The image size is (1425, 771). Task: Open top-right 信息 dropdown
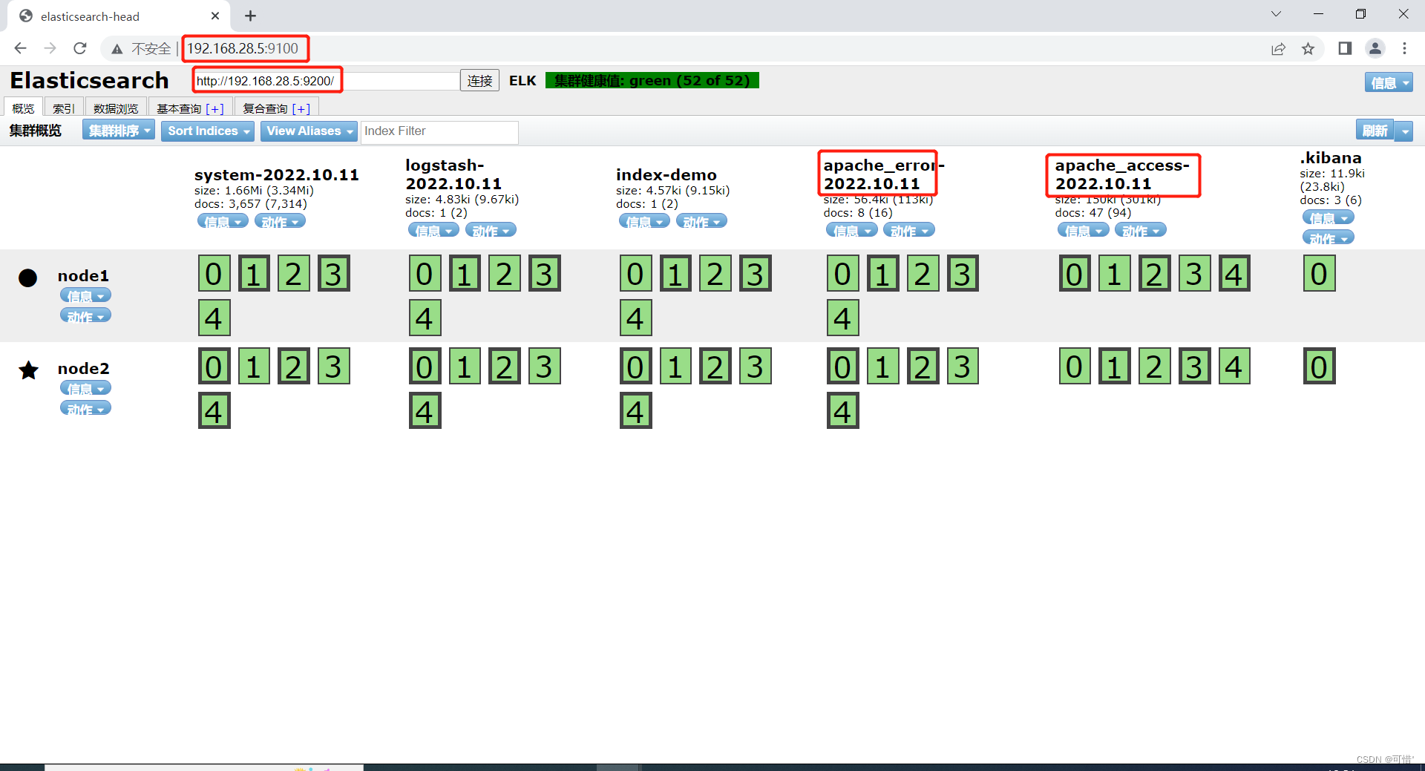pyautogui.click(x=1388, y=82)
